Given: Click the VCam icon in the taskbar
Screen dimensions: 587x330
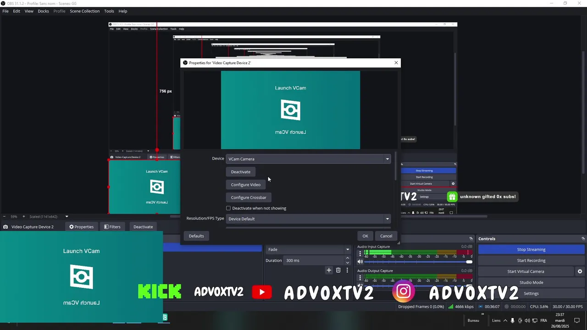Looking at the screenshot, I should (x=165, y=317).
